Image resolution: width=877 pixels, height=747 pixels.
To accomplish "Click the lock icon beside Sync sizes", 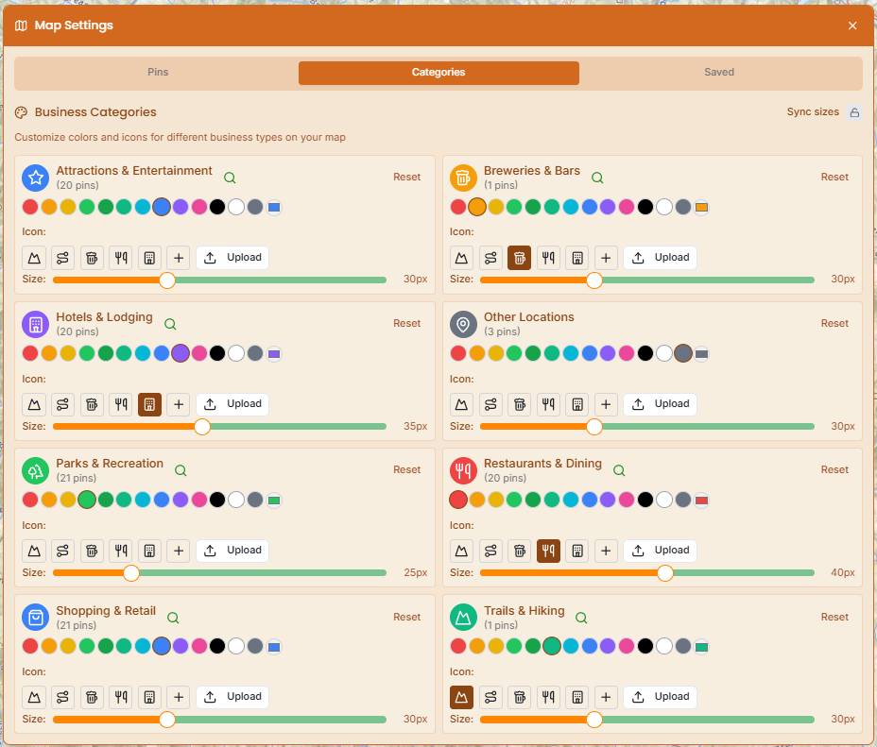I will point(855,111).
